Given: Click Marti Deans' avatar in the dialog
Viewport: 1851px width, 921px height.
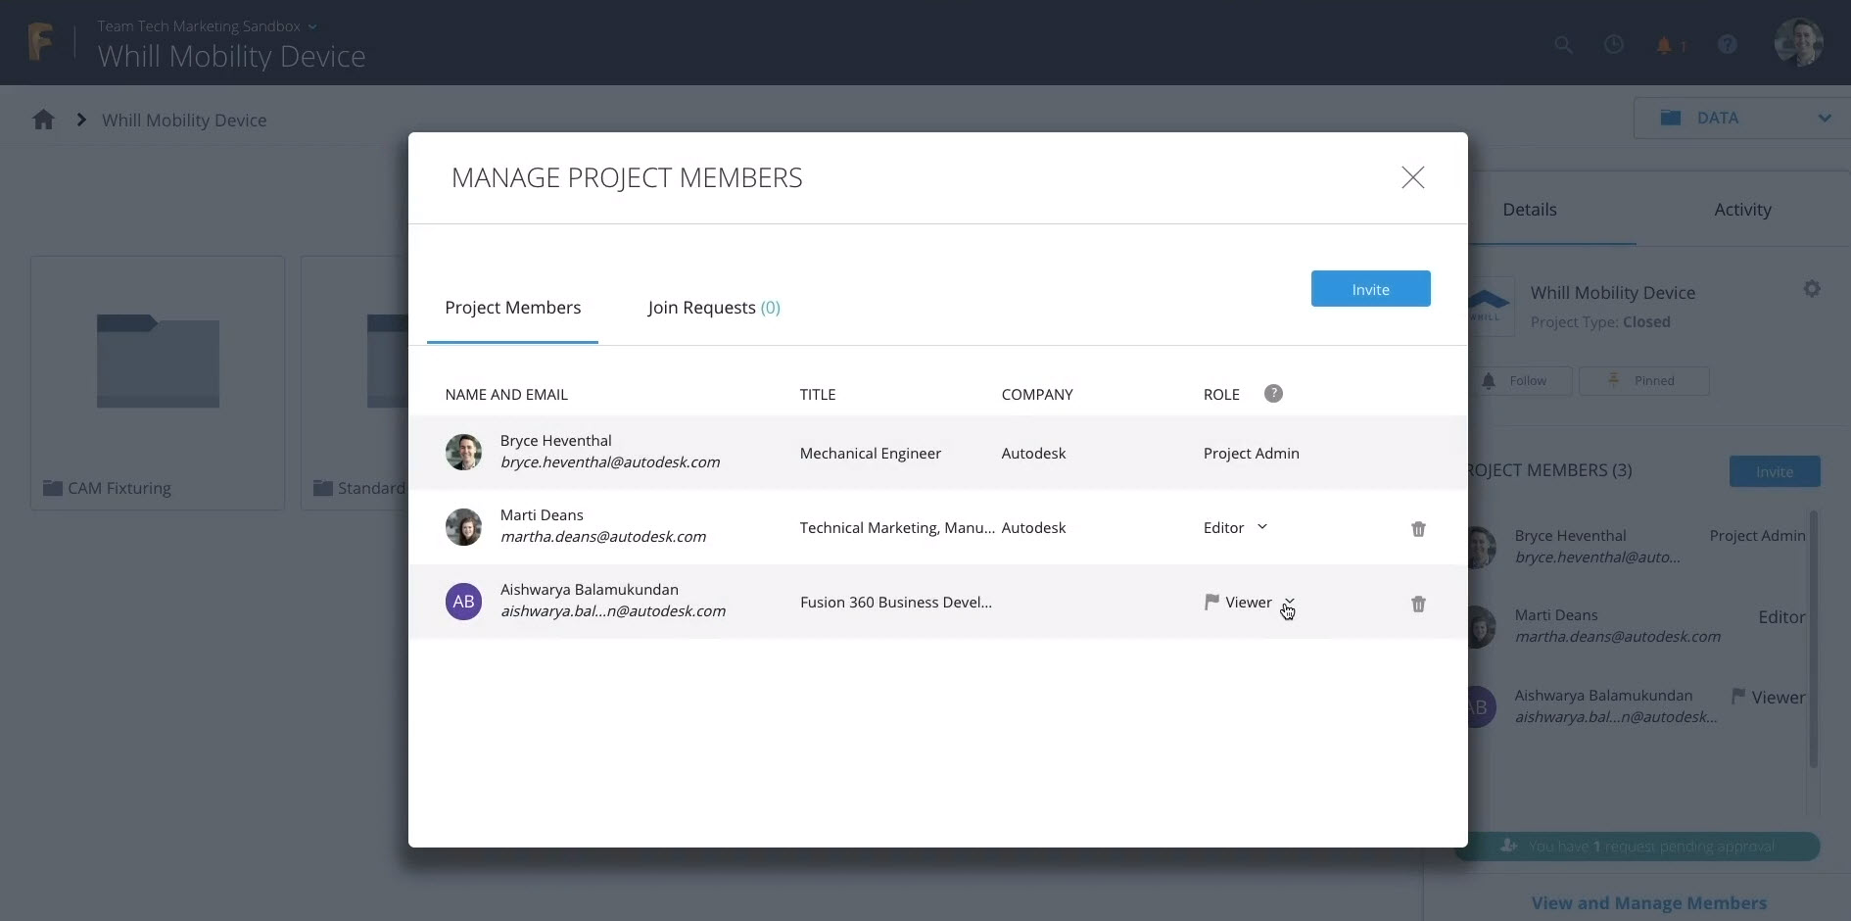Looking at the screenshot, I should 463,527.
